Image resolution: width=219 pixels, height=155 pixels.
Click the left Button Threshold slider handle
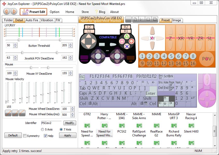pos(19,40)
